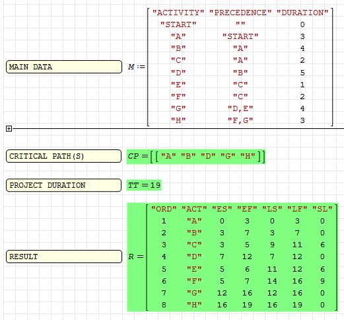This screenshot has width=344, height=320.
Task: Select the "F,G" precedence cell
Action: click(240, 120)
